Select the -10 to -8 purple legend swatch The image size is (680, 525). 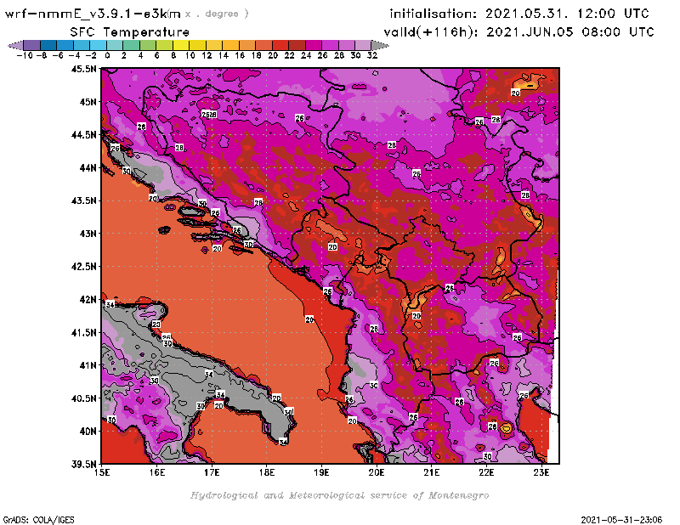click(32, 45)
